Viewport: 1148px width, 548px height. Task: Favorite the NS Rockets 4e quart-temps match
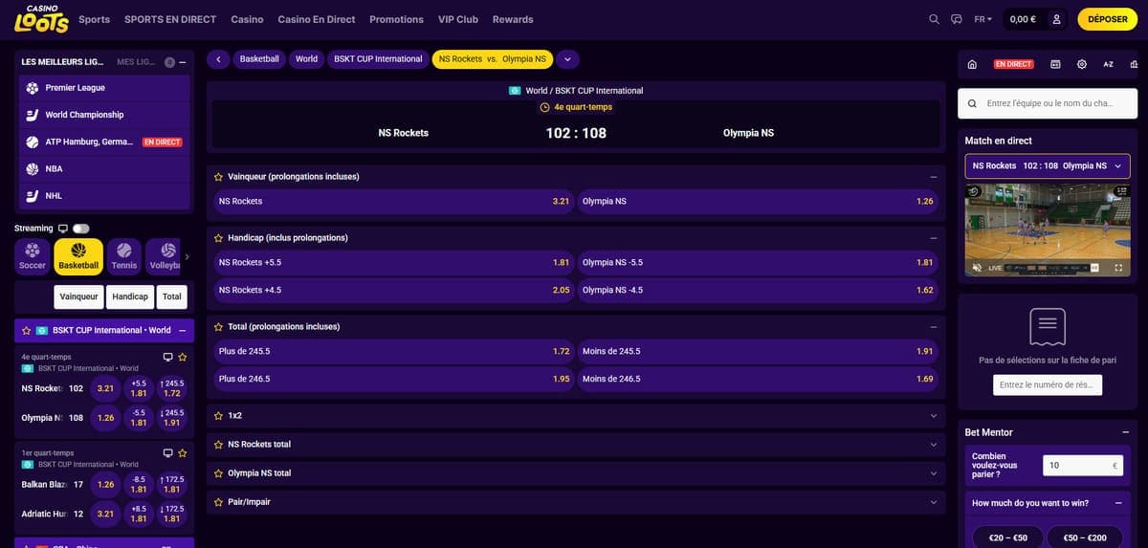[182, 357]
